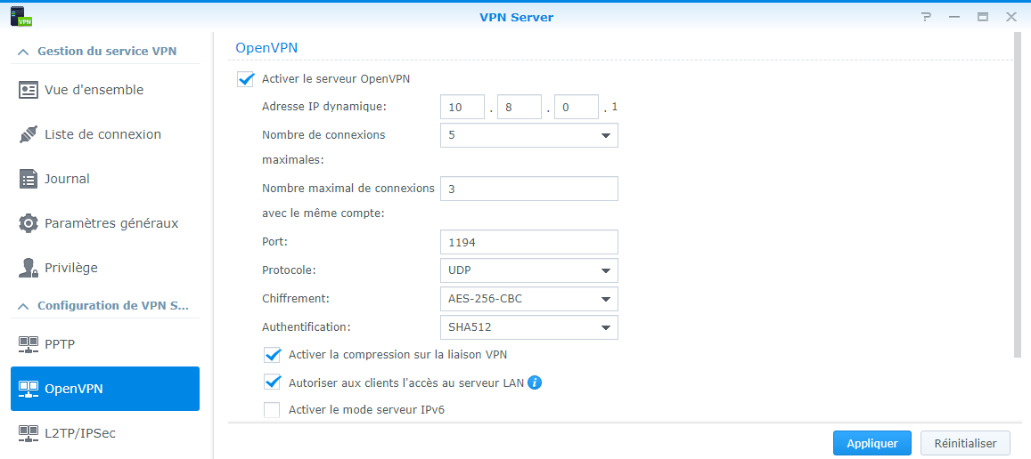This screenshot has height=459, width=1031.
Task: Collapse the Configuration de VPN S... section
Action: point(23,306)
